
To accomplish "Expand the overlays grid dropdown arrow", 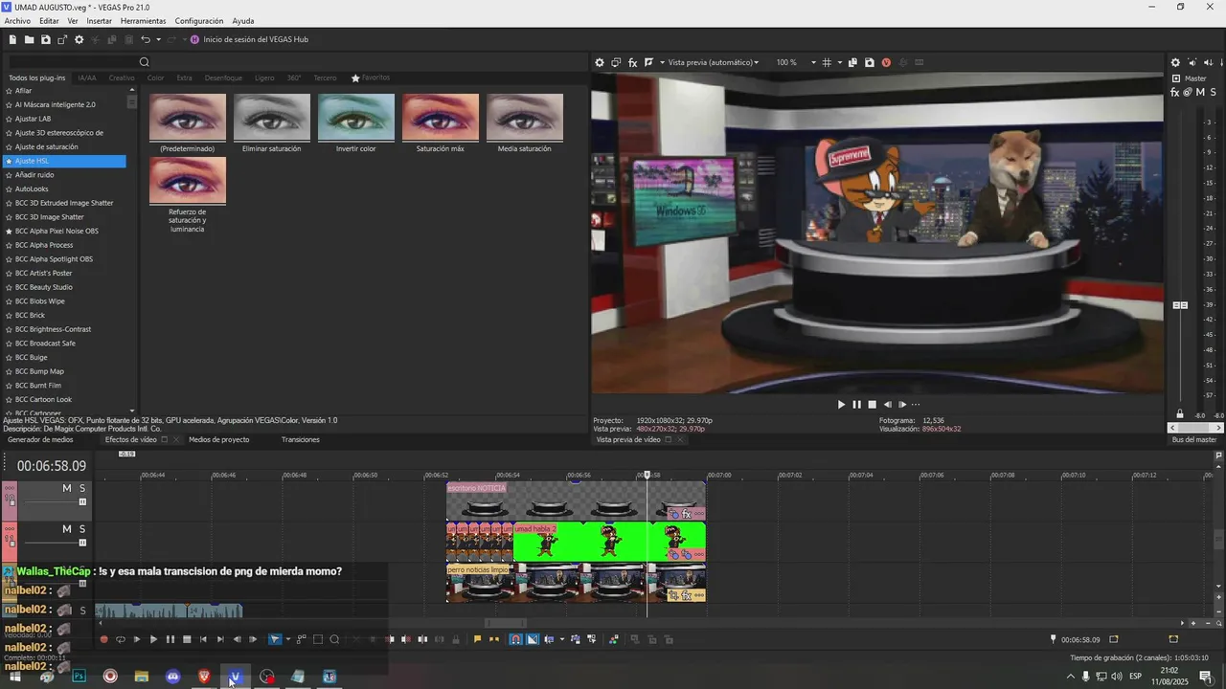I will (x=839, y=62).
